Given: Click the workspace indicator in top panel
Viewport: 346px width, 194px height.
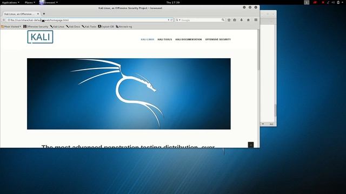Looking at the screenshot, I should coord(307,2).
